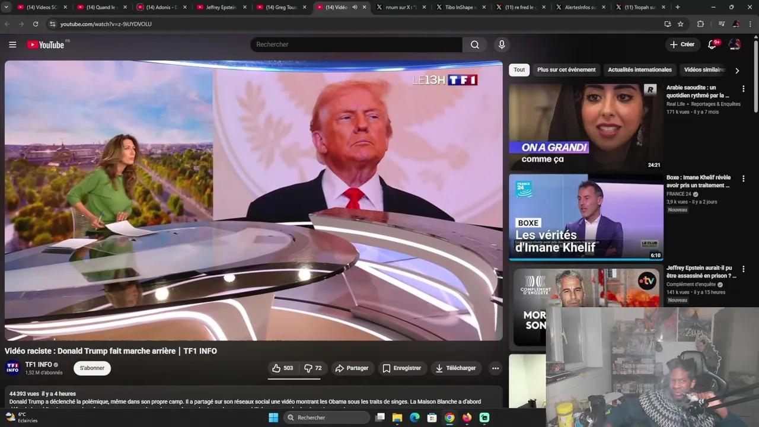The image size is (759, 427).
Task: Go back with the browser back arrow
Action: point(7,24)
